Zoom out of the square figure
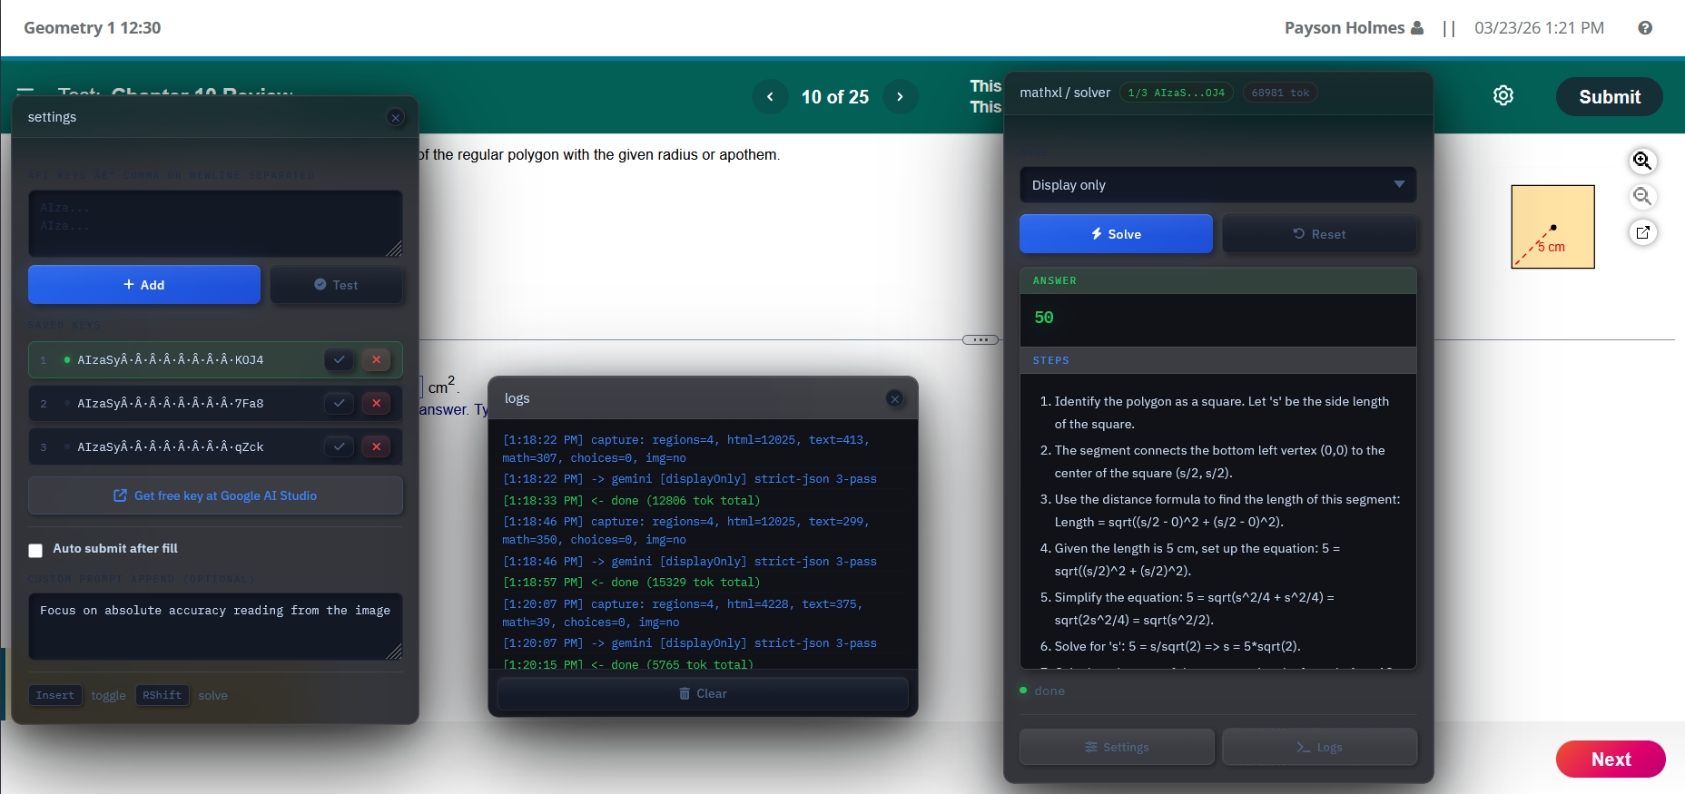The image size is (1685, 794). pyautogui.click(x=1642, y=196)
